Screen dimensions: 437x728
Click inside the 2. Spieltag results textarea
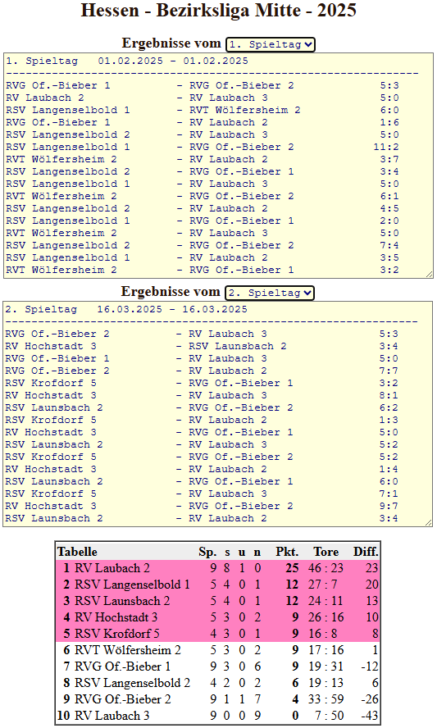(217, 414)
